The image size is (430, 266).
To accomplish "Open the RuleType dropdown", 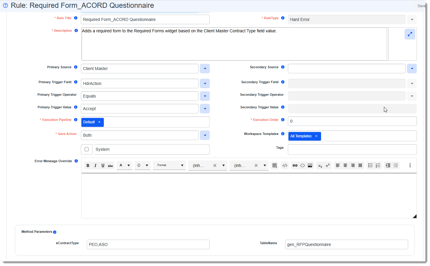I will tap(412, 19).
